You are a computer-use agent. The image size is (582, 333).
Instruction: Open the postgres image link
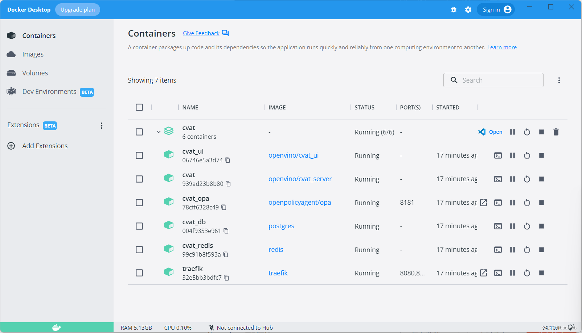coord(281,226)
